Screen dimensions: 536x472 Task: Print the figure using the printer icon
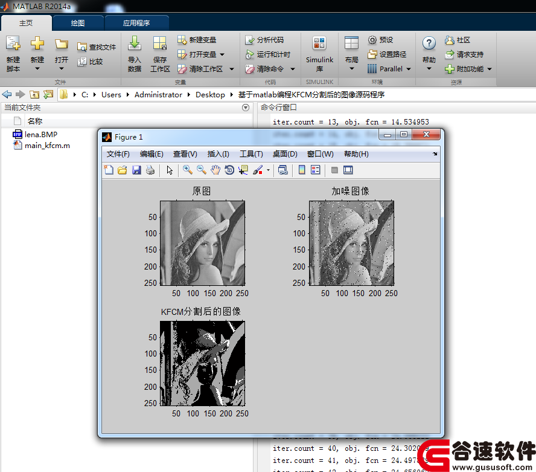150,170
